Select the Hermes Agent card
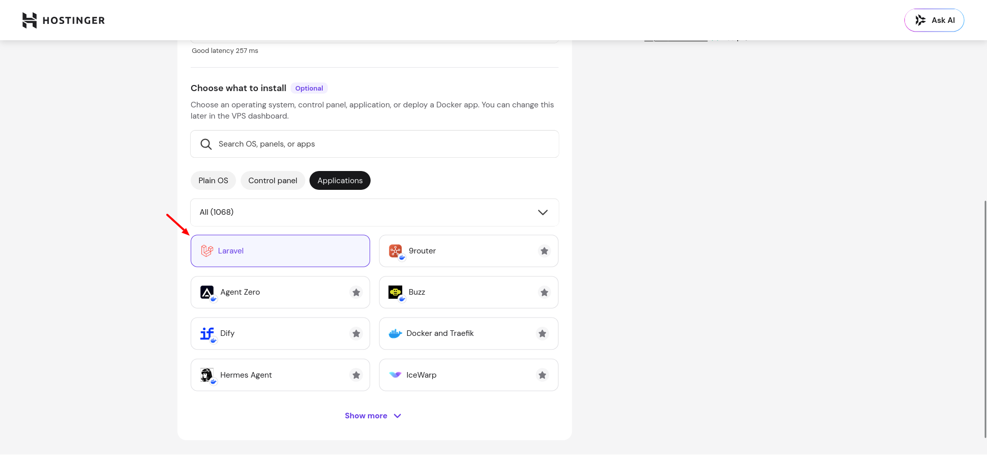 280,375
